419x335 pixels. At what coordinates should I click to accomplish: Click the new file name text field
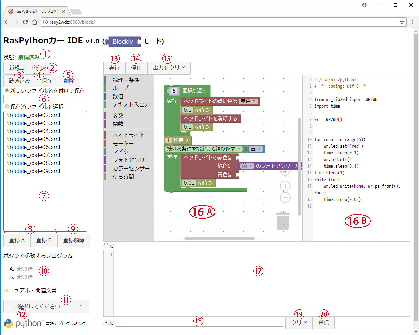pos(46,99)
